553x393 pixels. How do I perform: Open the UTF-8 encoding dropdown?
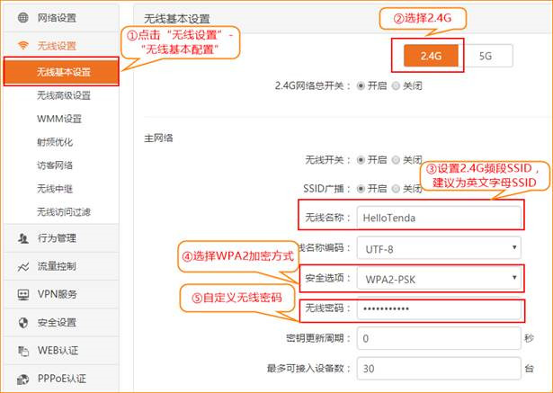tap(439, 247)
